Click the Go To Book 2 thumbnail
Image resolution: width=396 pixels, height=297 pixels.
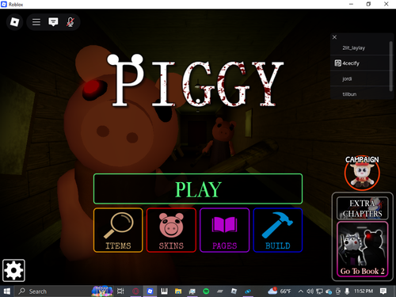click(x=363, y=249)
